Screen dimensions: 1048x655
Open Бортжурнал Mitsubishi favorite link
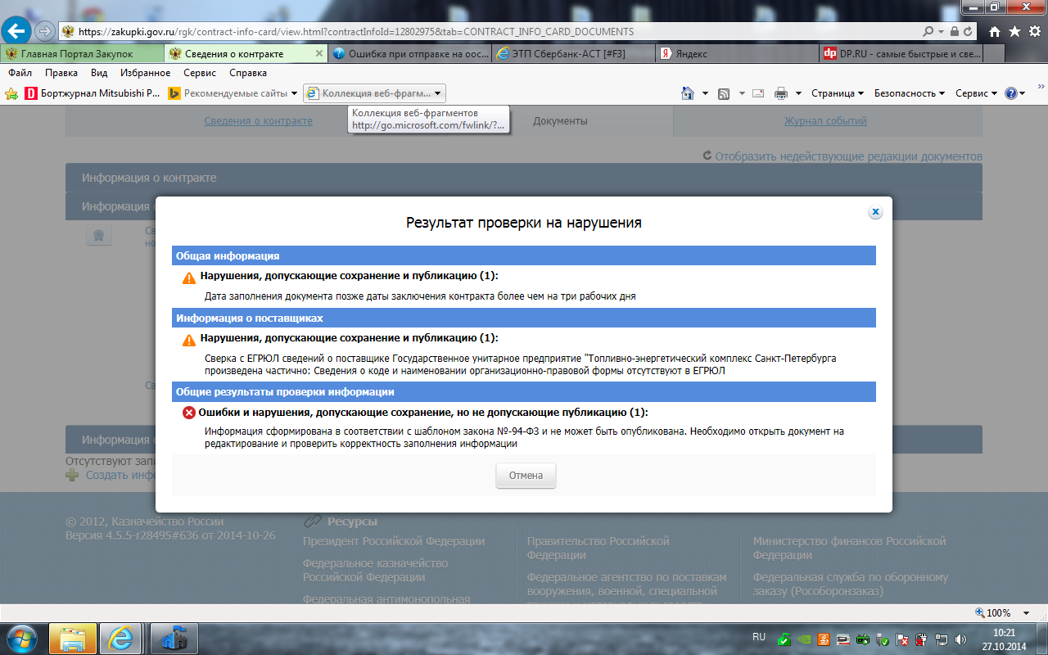click(93, 93)
